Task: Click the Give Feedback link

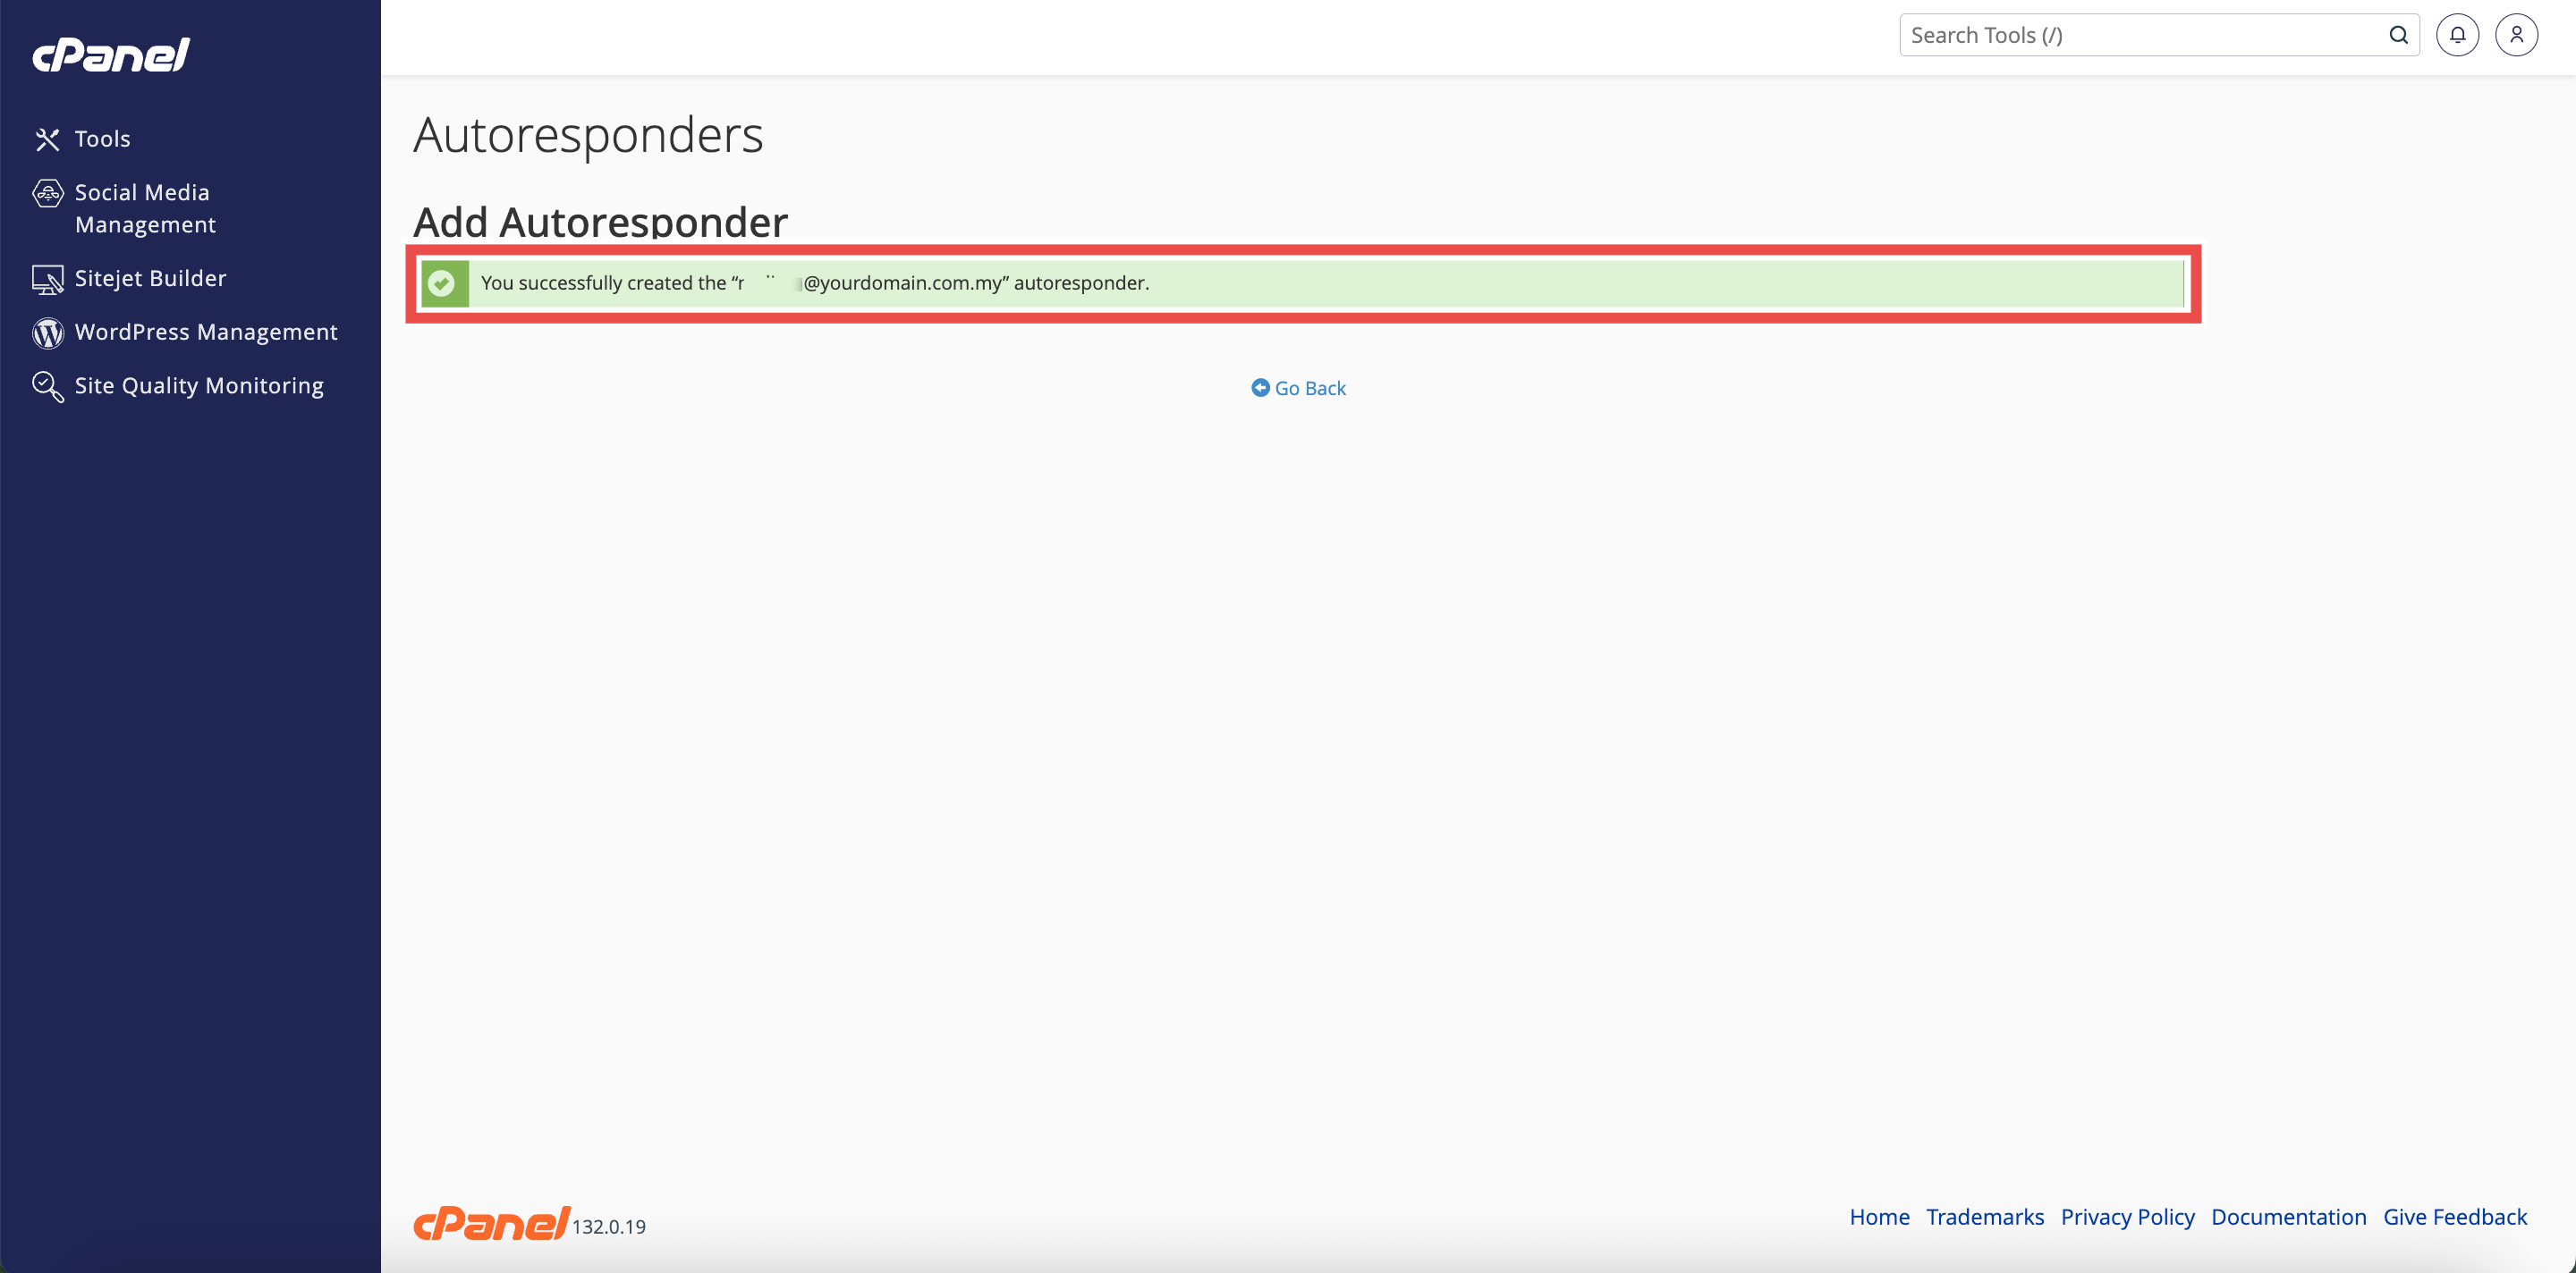Action: click(2454, 1216)
